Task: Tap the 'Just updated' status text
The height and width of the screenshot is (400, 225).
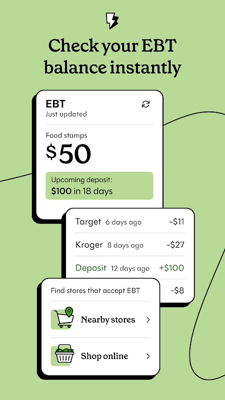Action: (66, 114)
